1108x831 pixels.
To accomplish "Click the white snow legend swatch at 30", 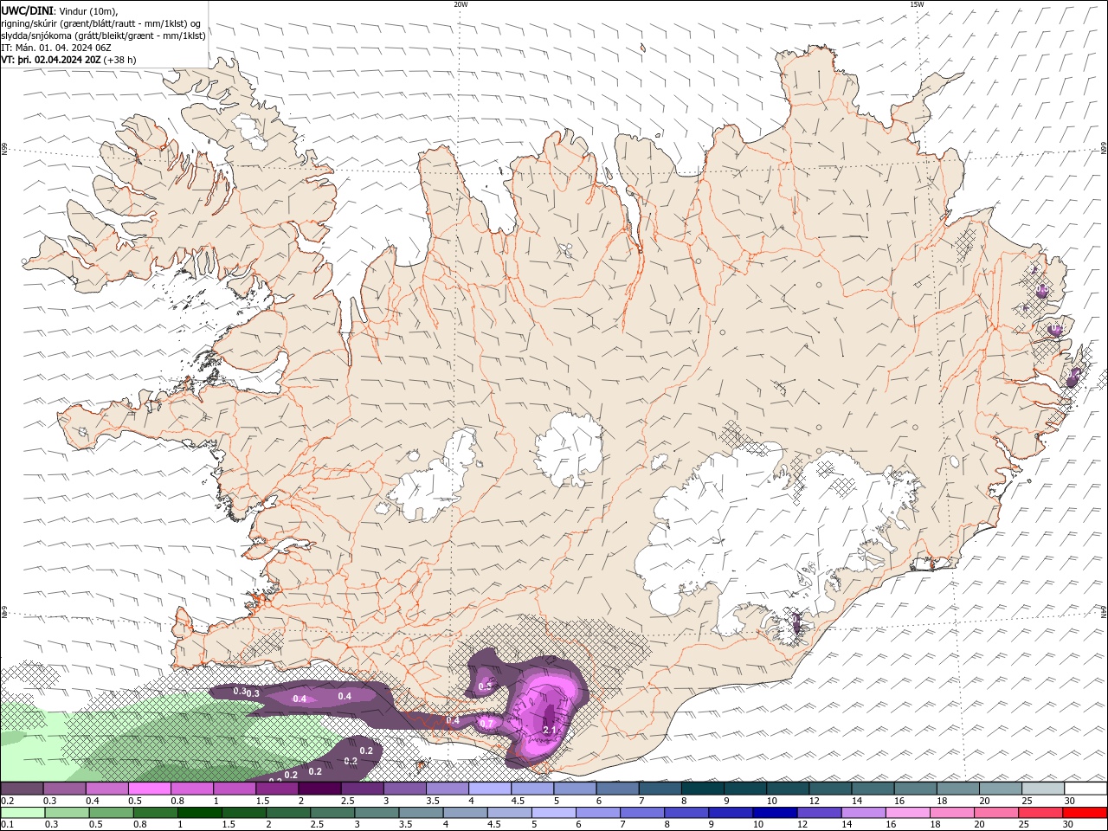I will coord(1085,789).
